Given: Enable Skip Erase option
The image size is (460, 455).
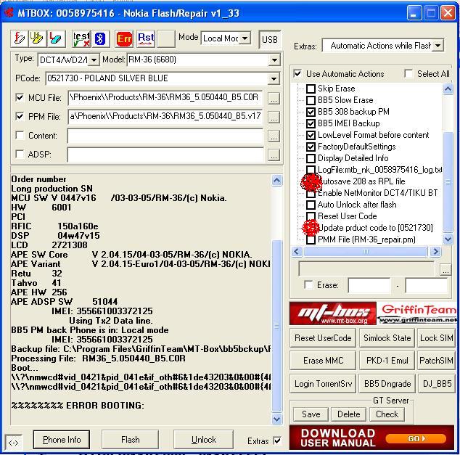Looking at the screenshot, I should tap(311, 89).
